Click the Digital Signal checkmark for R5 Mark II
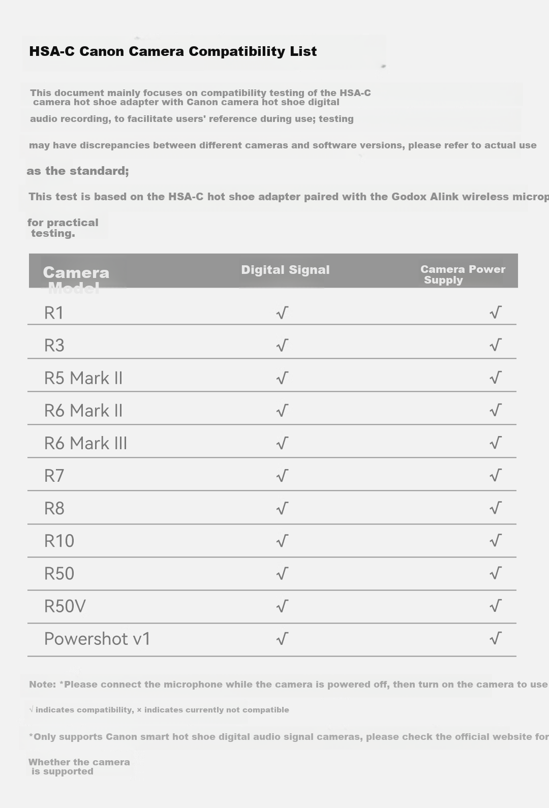Viewport: 549px width, 808px height. (x=282, y=378)
